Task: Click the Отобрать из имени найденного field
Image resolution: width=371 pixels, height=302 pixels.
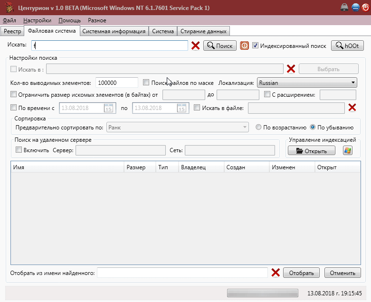Action: point(182,273)
